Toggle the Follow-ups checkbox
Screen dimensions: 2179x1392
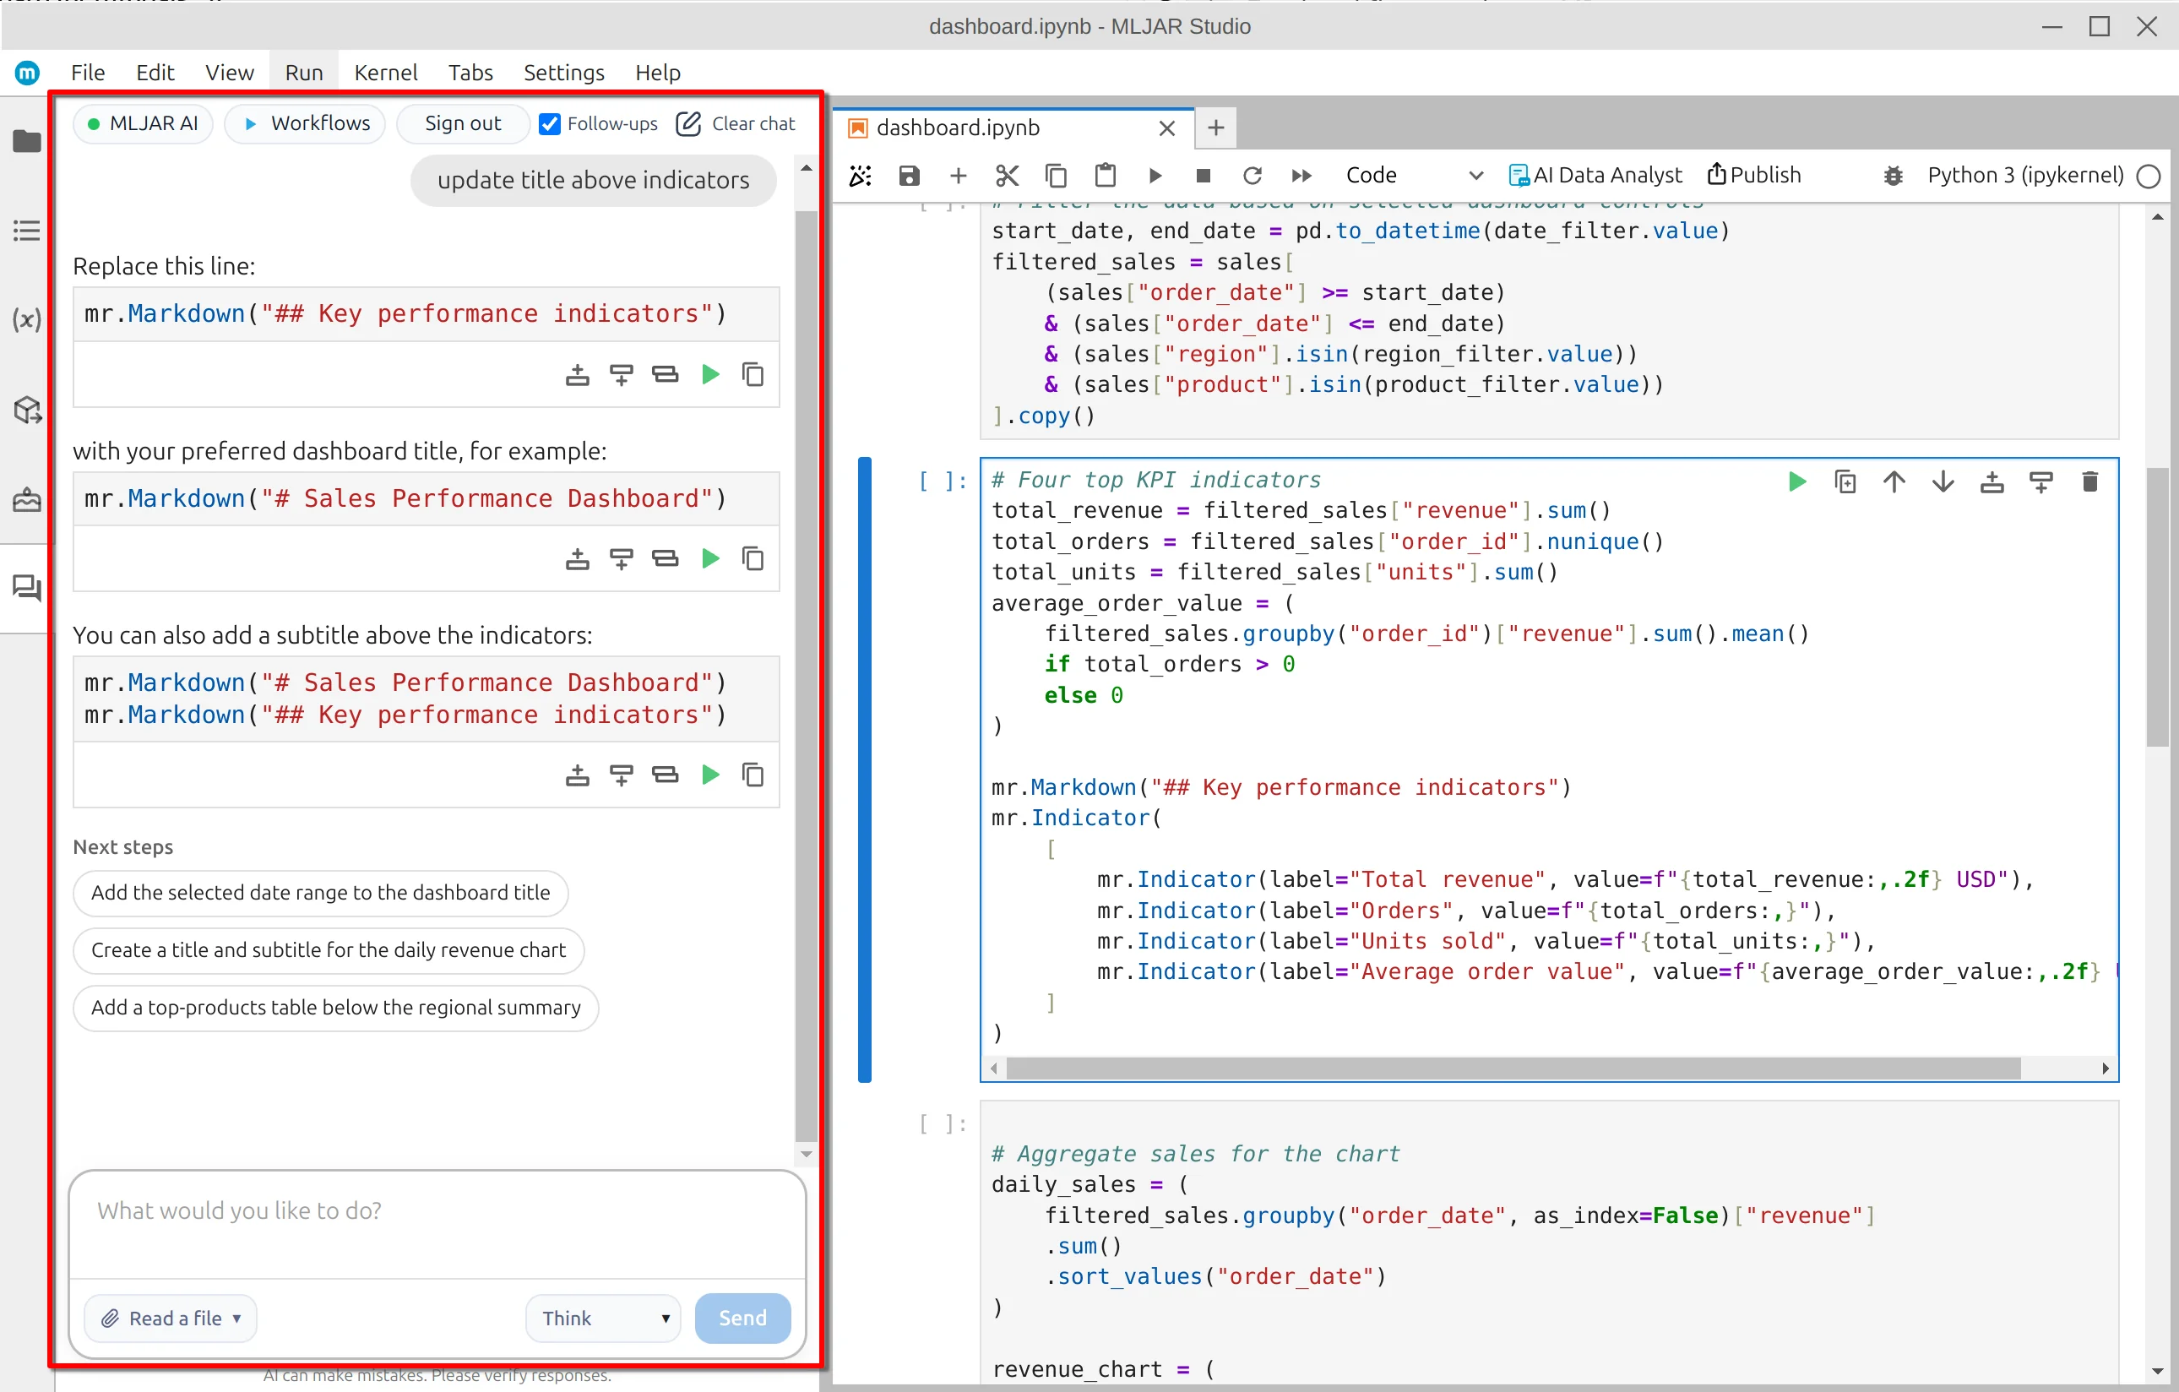(x=548, y=123)
